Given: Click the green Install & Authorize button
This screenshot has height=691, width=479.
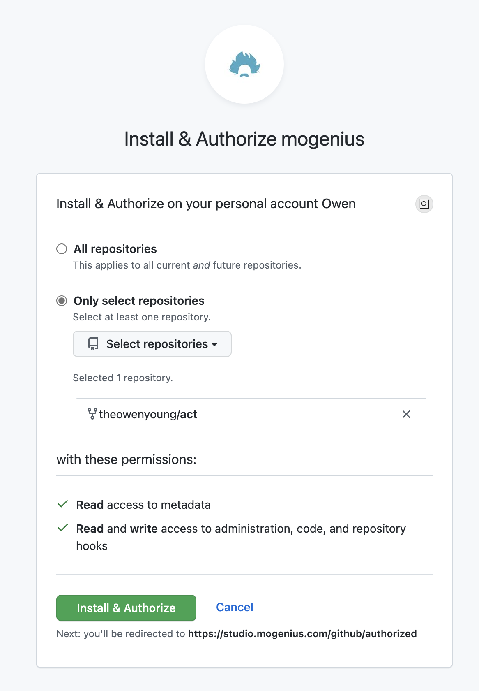Looking at the screenshot, I should 126,608.
